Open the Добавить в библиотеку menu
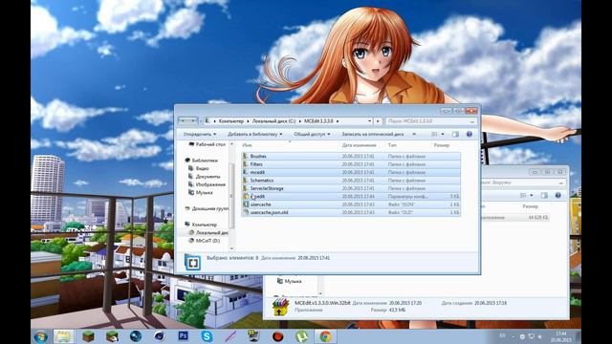 point(254,134)
